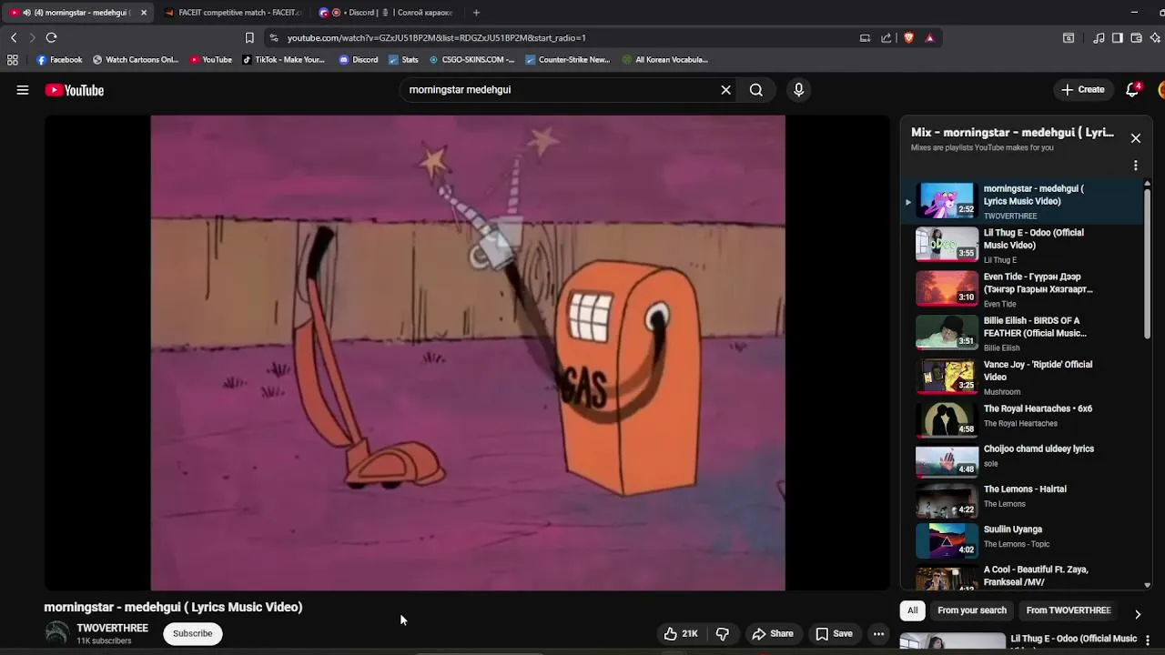This screenshot has width=1165, height=655.
Task: Open YouTube notifications bell
Action: [x=1133, y=90]
